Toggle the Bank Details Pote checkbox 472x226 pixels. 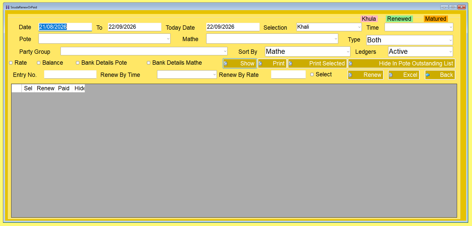click(x=78, y=63)
